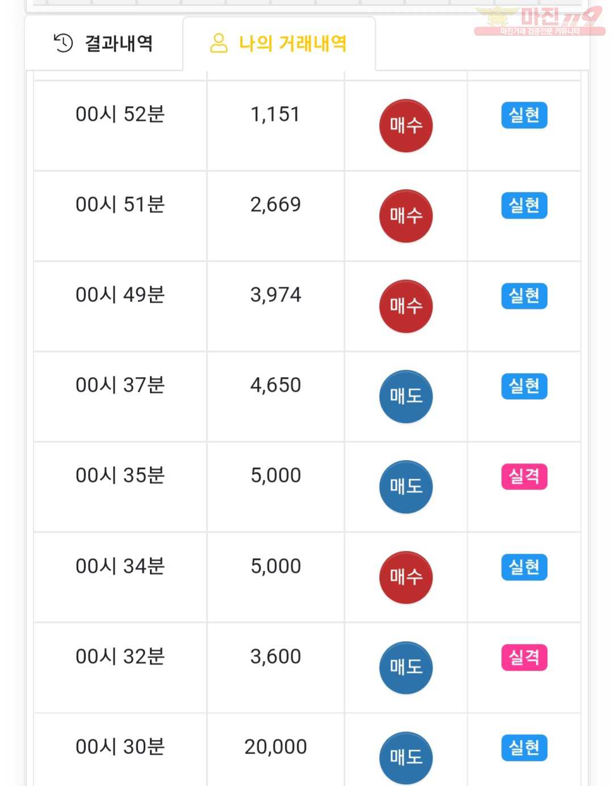The height and width of the screenshot is (786, 612).
Task: Select the 2,669 amount cell
Action: click(275, 216)
